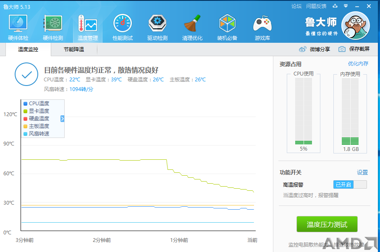Open the 论坛 forum link
Screen dimensions: 380x252
tap(296, 6)
